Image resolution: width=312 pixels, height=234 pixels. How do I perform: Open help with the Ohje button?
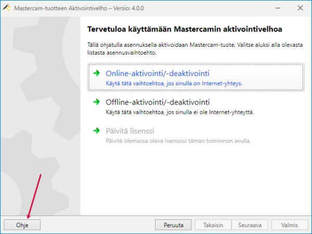21,225
